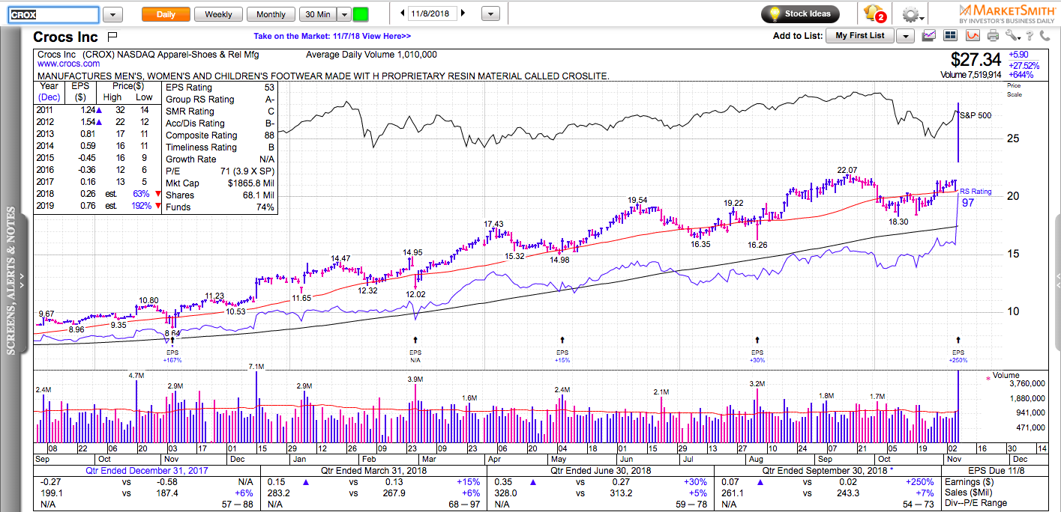Click the '$27.34' current price

[975, 60]
